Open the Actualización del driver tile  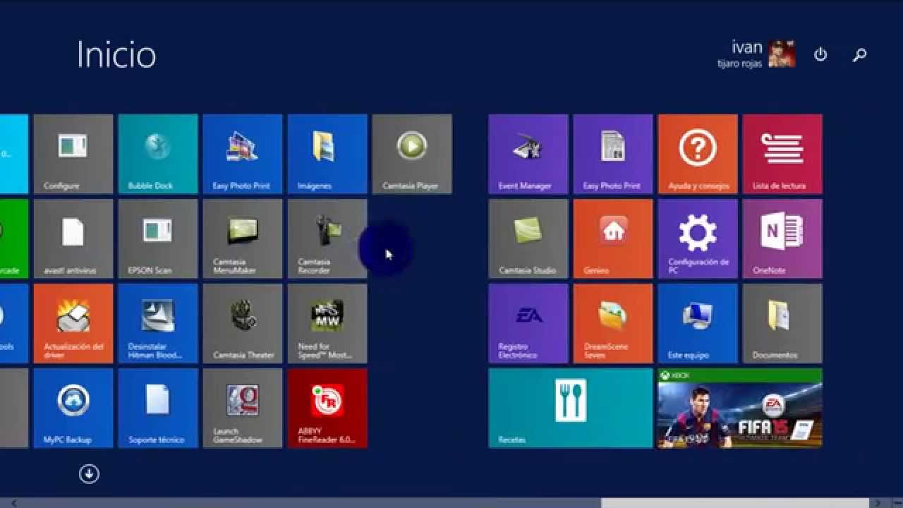coord(73,323)
